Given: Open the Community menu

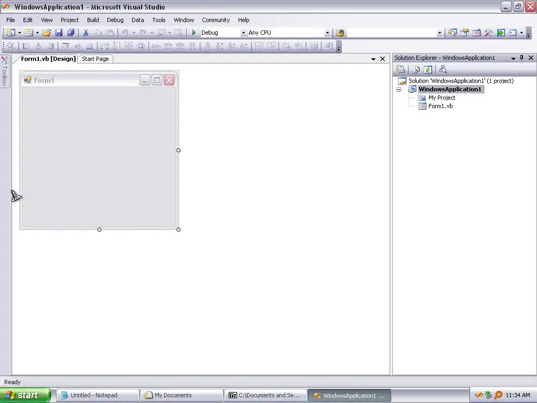Looking at the screenshot, I should click(x=216, y=20).
